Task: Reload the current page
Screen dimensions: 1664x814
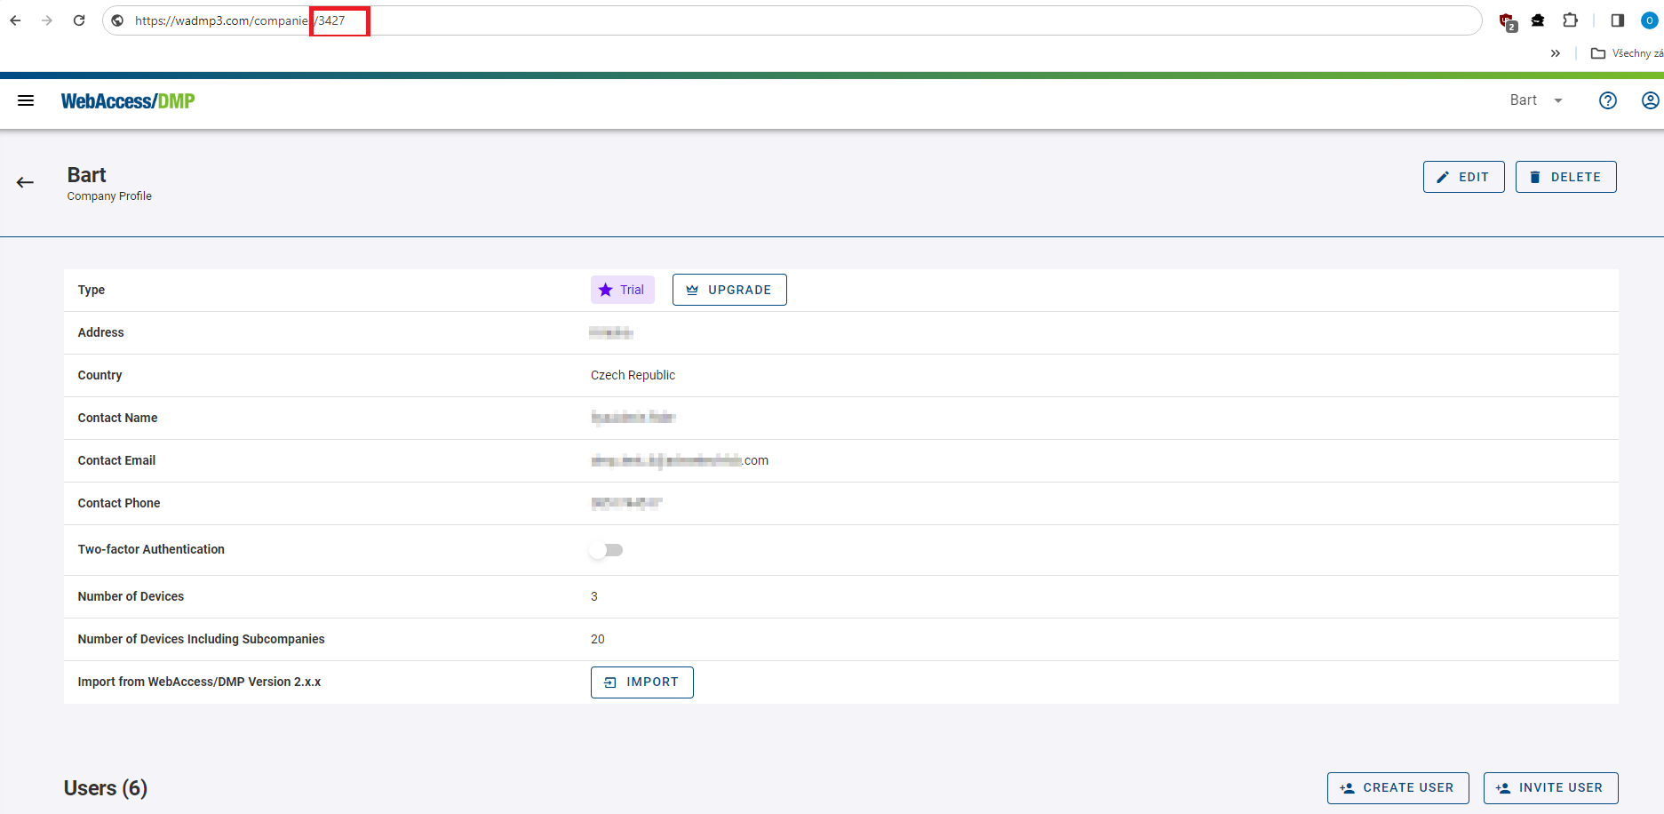Action: tap(79, 20)
